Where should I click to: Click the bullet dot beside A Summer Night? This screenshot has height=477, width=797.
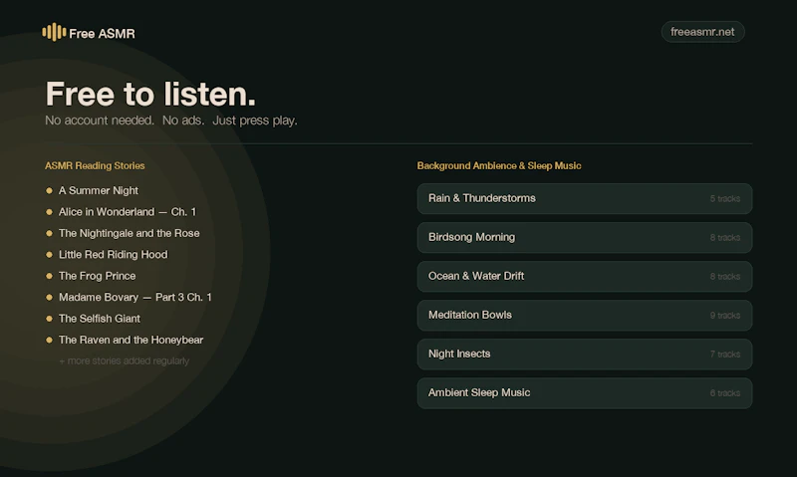click(49, 190)
